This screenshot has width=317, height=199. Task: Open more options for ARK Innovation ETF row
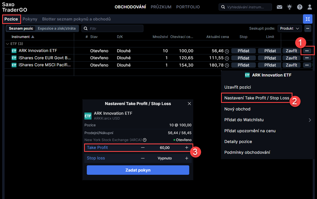coord(307,51)
